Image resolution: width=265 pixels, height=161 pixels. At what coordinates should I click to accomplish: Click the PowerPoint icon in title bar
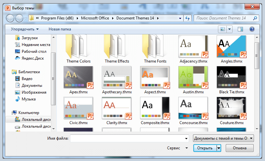(8, 8)
